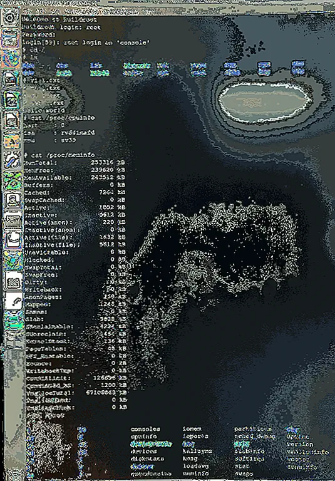Click the 'devices' entry in listing

pyautogui.click(x=143, y=452)
